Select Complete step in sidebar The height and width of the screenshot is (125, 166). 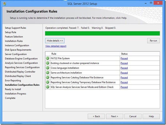[x=10, y=98]
